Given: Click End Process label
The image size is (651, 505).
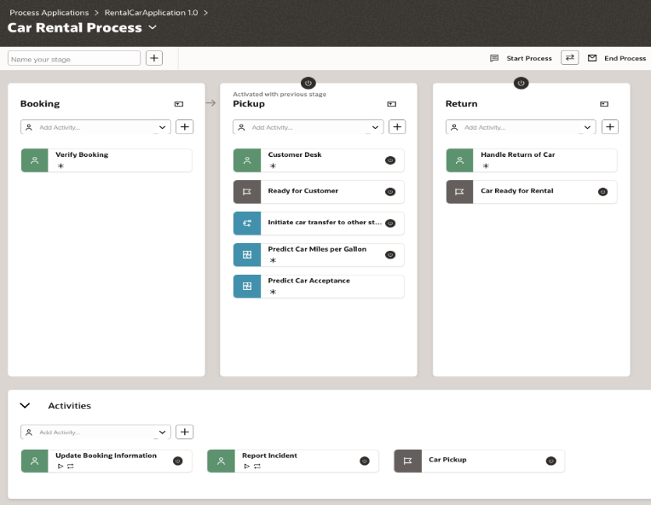Looking at the screenshot, I should [x=625, y=59].
